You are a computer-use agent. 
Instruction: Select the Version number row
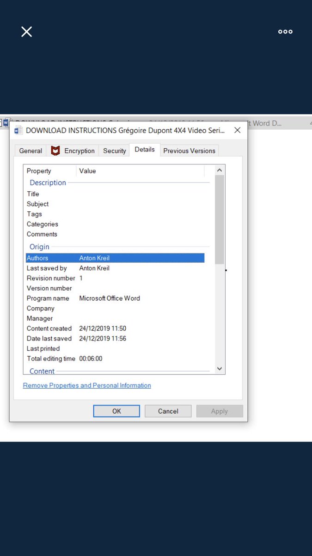[x=115, y=288]
